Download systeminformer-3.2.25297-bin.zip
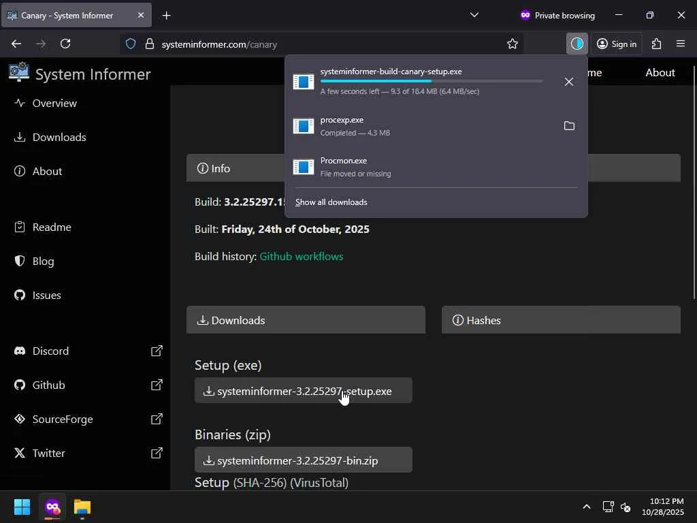This screenshot has height=523, width=697. pos(304,460)
